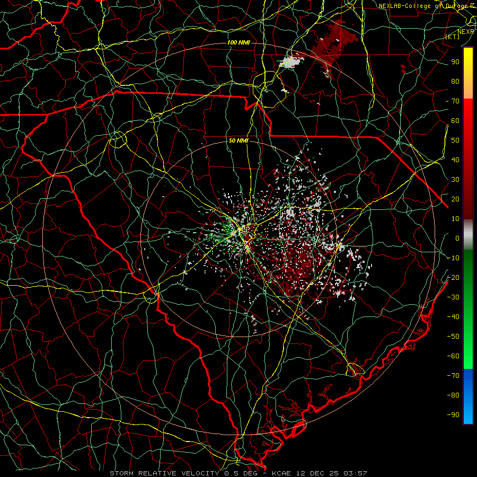Click the -80 value on velocity scale
The height and width of the screenshot is (477, 477).
click(453, 395)
